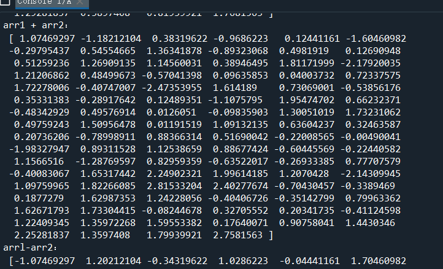Select the number -0.3389469
Screen dimensions: 443x269
pyautogui.click(x=368, y=186)
